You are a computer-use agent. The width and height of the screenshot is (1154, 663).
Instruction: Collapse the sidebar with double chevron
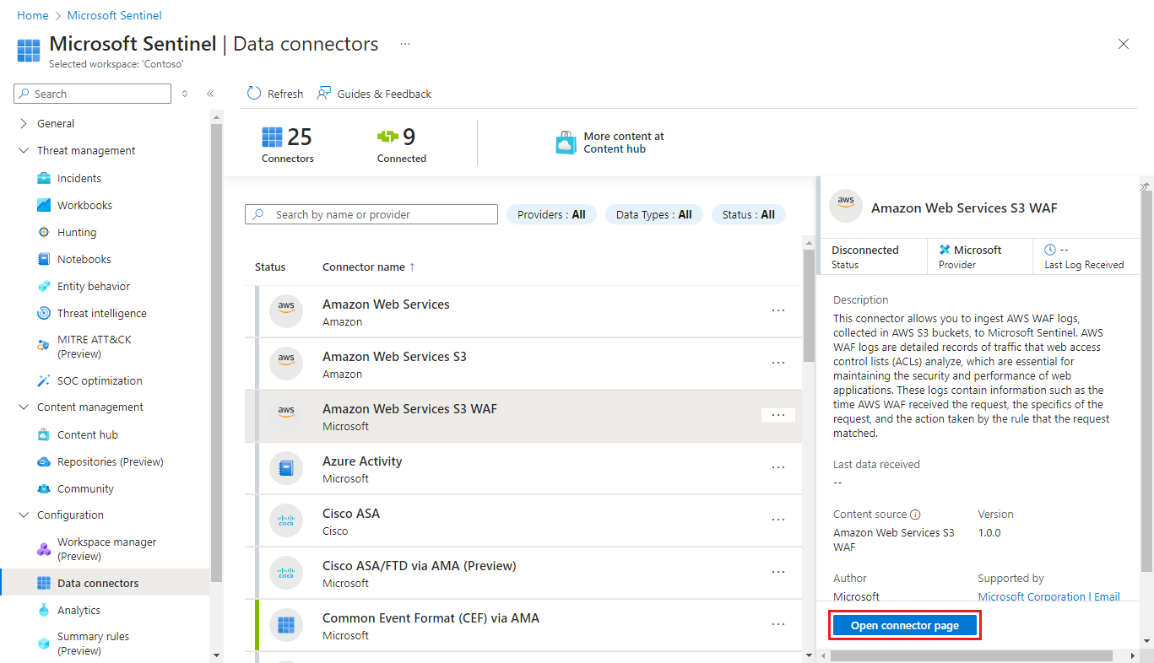(x=211, y=94)
